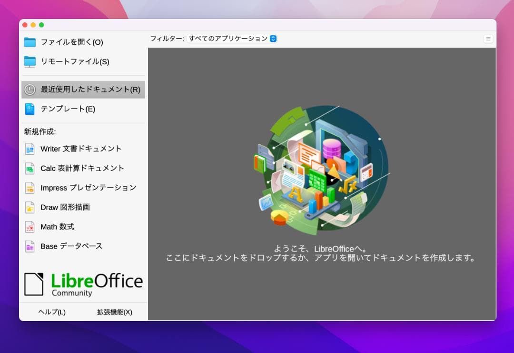
Task: Click the Remote Files folder icon
Action: click(30, 61)
